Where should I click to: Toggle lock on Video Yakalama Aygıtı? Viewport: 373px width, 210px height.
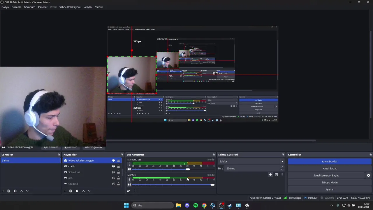point(118,160)
